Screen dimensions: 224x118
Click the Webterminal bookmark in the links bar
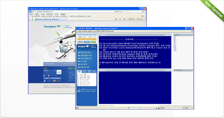click(x=80, y=16)
